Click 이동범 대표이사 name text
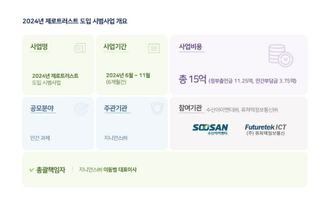 tap(120, 170)
